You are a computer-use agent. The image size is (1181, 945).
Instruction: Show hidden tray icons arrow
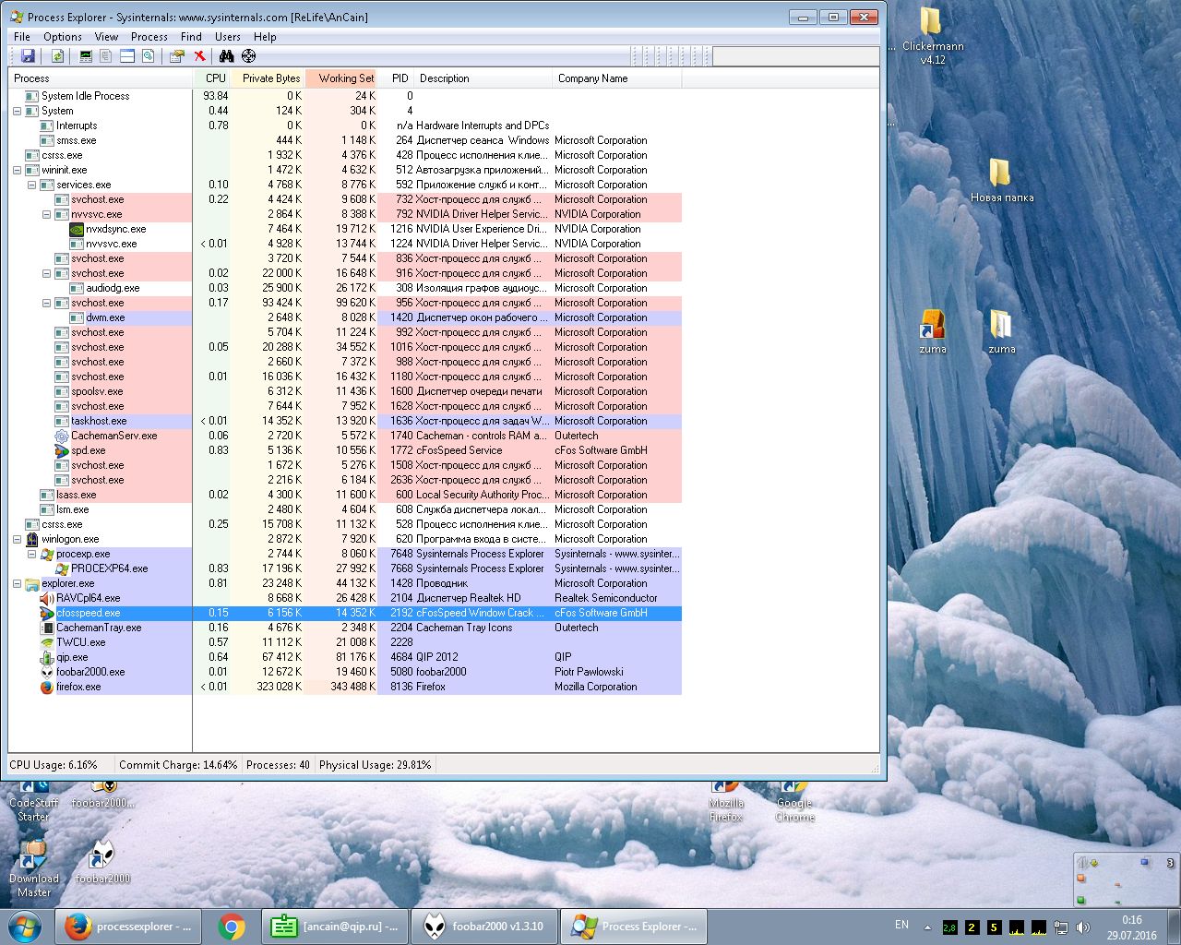click(x=926, y=927)
